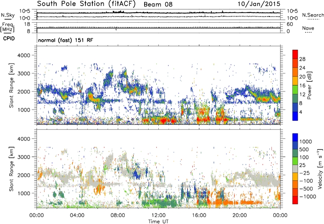Pick the top blue velocity segment above 1000
The image size is (324, 224).
pos(295,137)
